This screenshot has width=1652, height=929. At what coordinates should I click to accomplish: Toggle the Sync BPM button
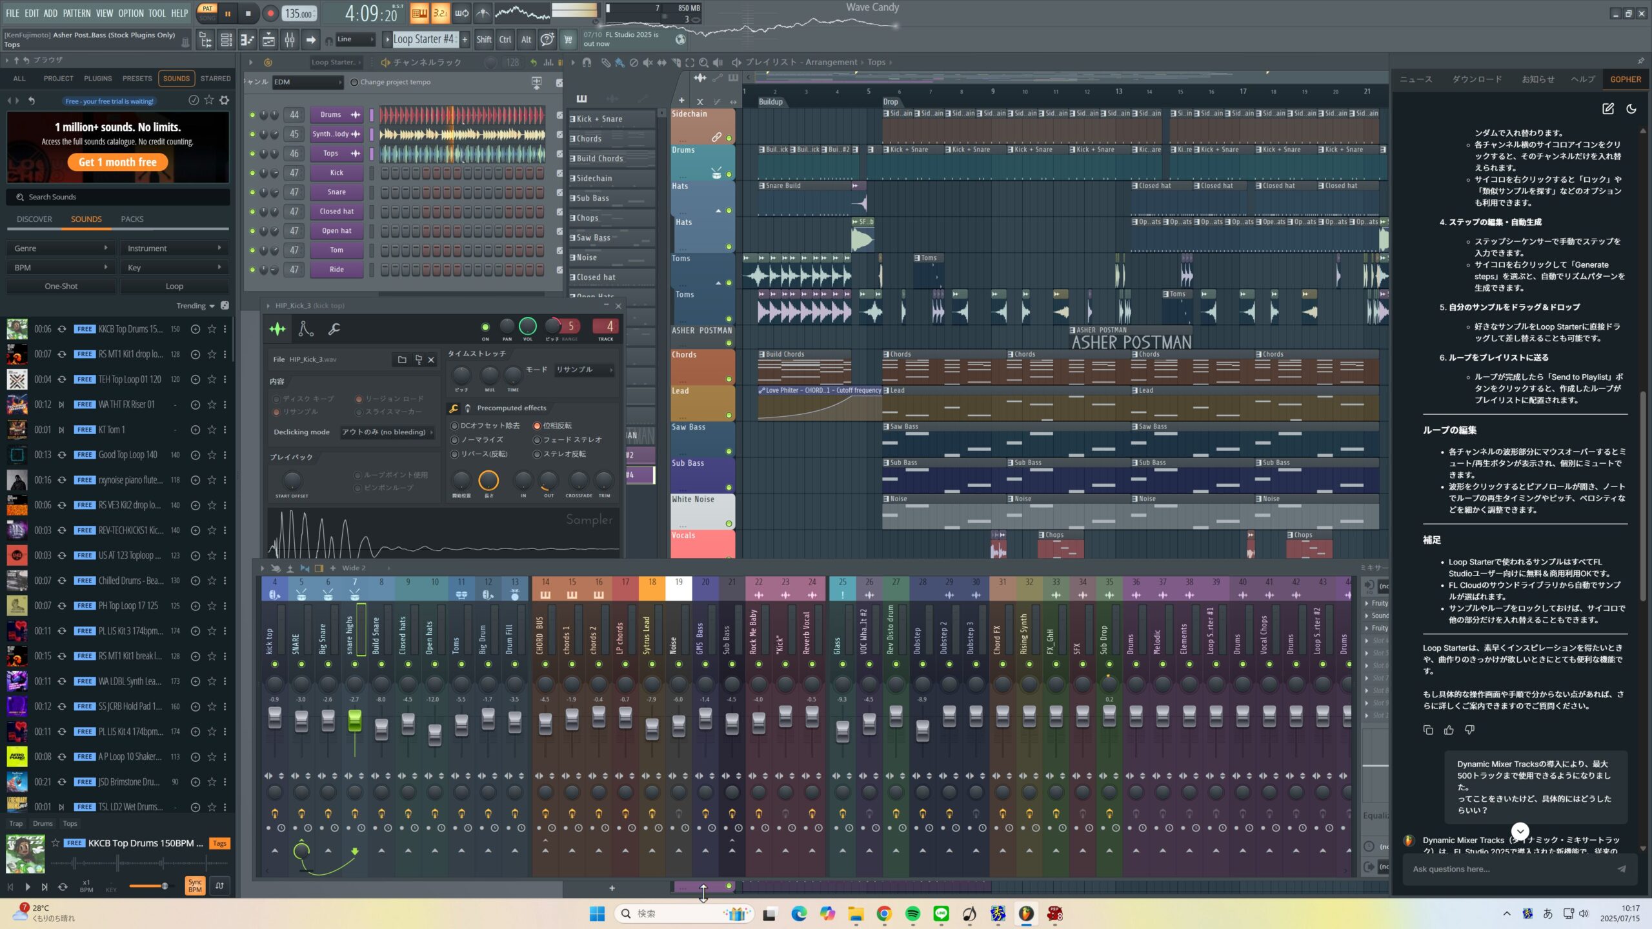(x=195, y=886)
